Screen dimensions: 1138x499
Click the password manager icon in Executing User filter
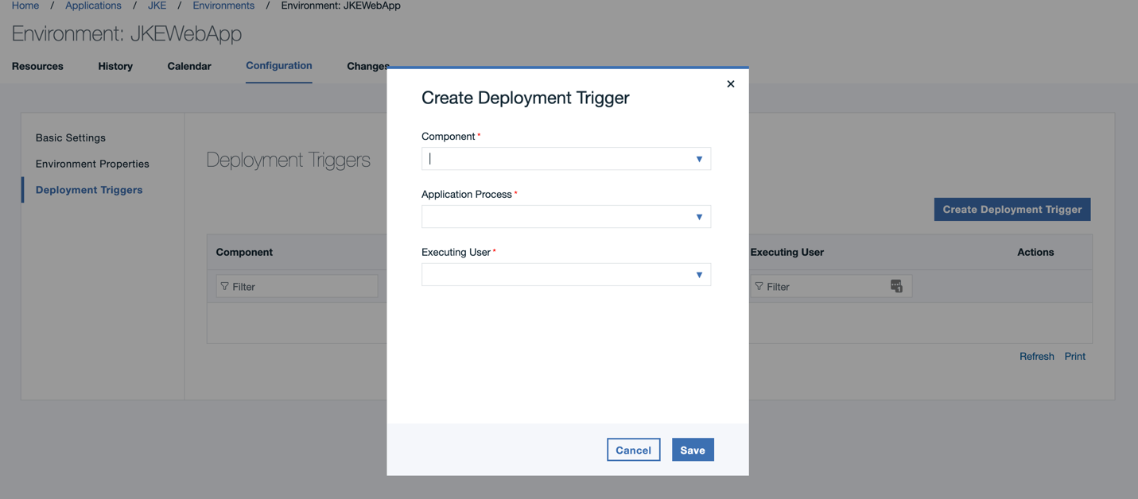(896, 286)
